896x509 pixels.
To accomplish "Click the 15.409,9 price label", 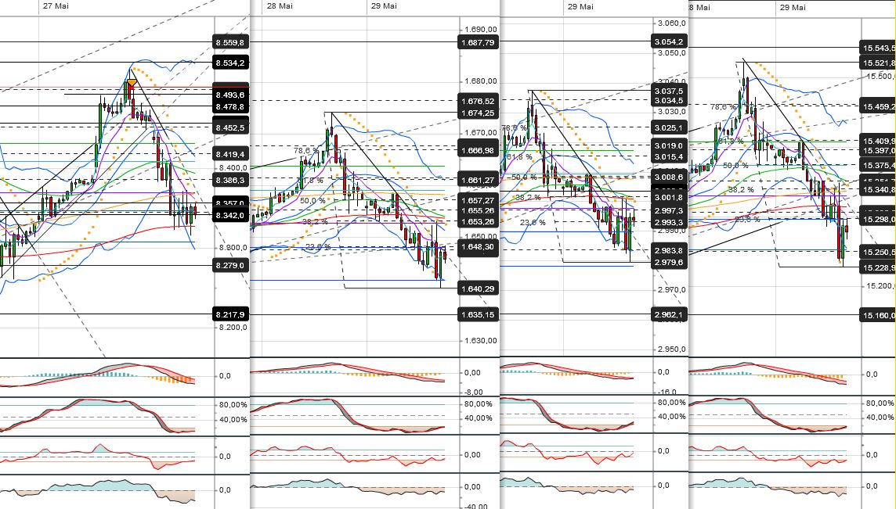I will pos(878,141).
